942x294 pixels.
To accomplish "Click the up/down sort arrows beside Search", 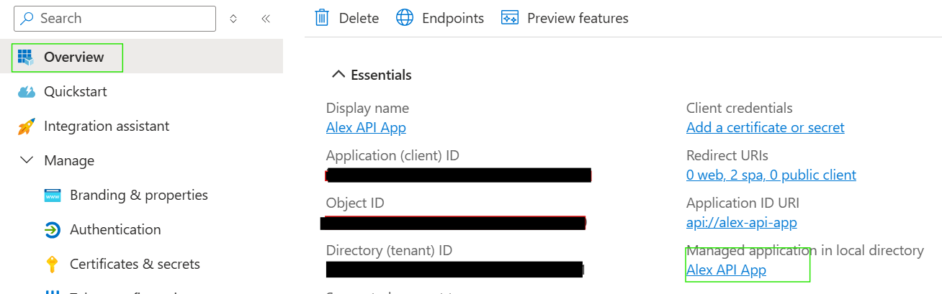I will click(233, 19).
